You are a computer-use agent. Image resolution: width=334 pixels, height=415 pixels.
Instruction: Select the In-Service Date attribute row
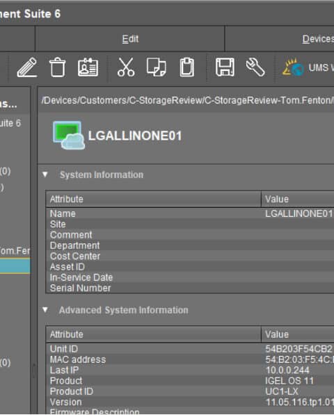click(x=190, y=277)
